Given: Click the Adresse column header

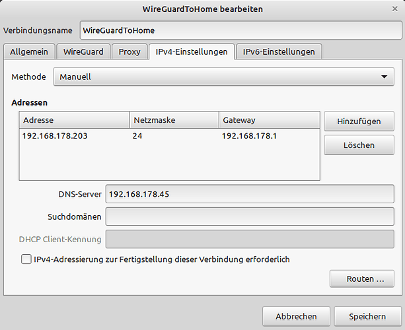Looking at the screenshot, I should pyautogui.click(x=75, y=120).
